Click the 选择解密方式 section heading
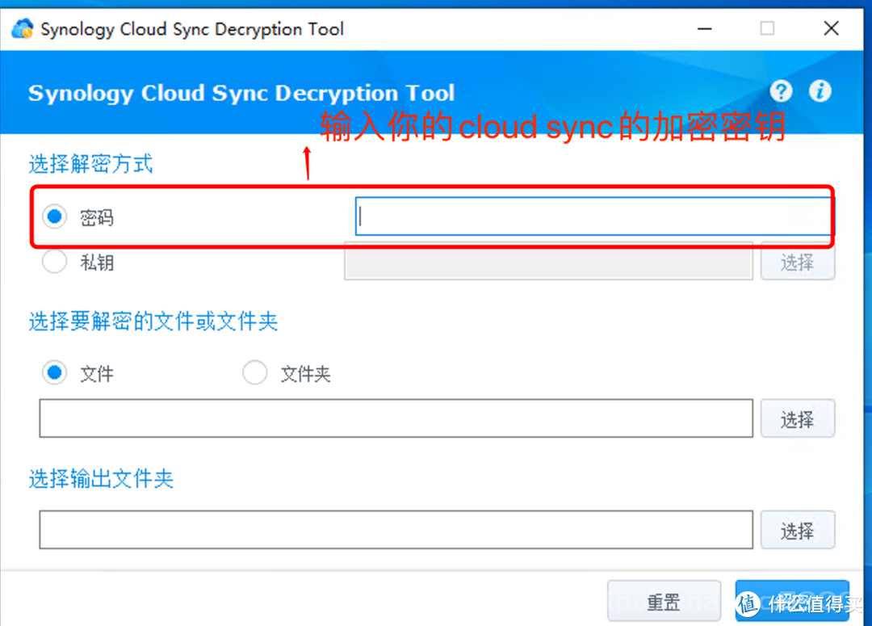 point(90,164)
